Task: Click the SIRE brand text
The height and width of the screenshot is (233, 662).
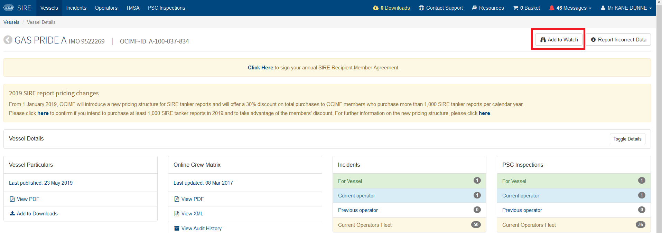Action: (x=24, y=8)
